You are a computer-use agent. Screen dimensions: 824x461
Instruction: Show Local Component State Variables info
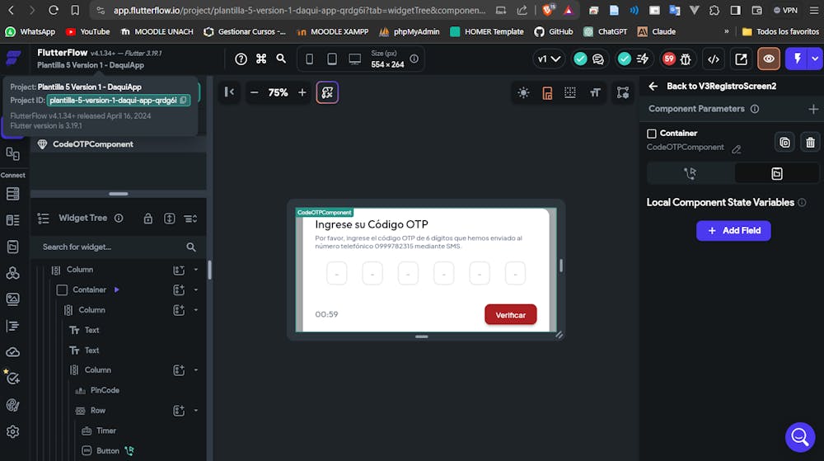[802, 202]
